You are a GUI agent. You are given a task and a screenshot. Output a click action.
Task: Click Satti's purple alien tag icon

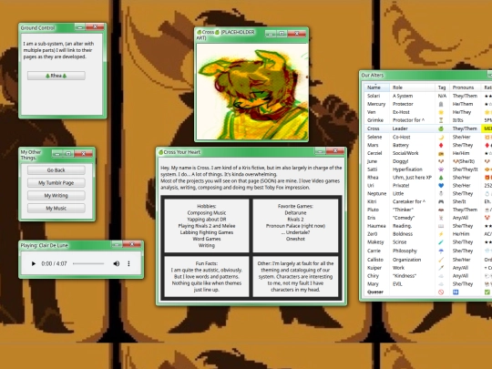click(x=441, y=169)
